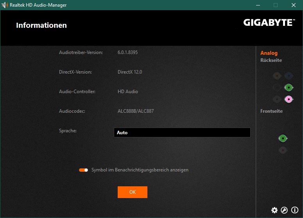Click the dimmed blue rear line-in jack
The image size is (303, 218).
coord(289,76)
